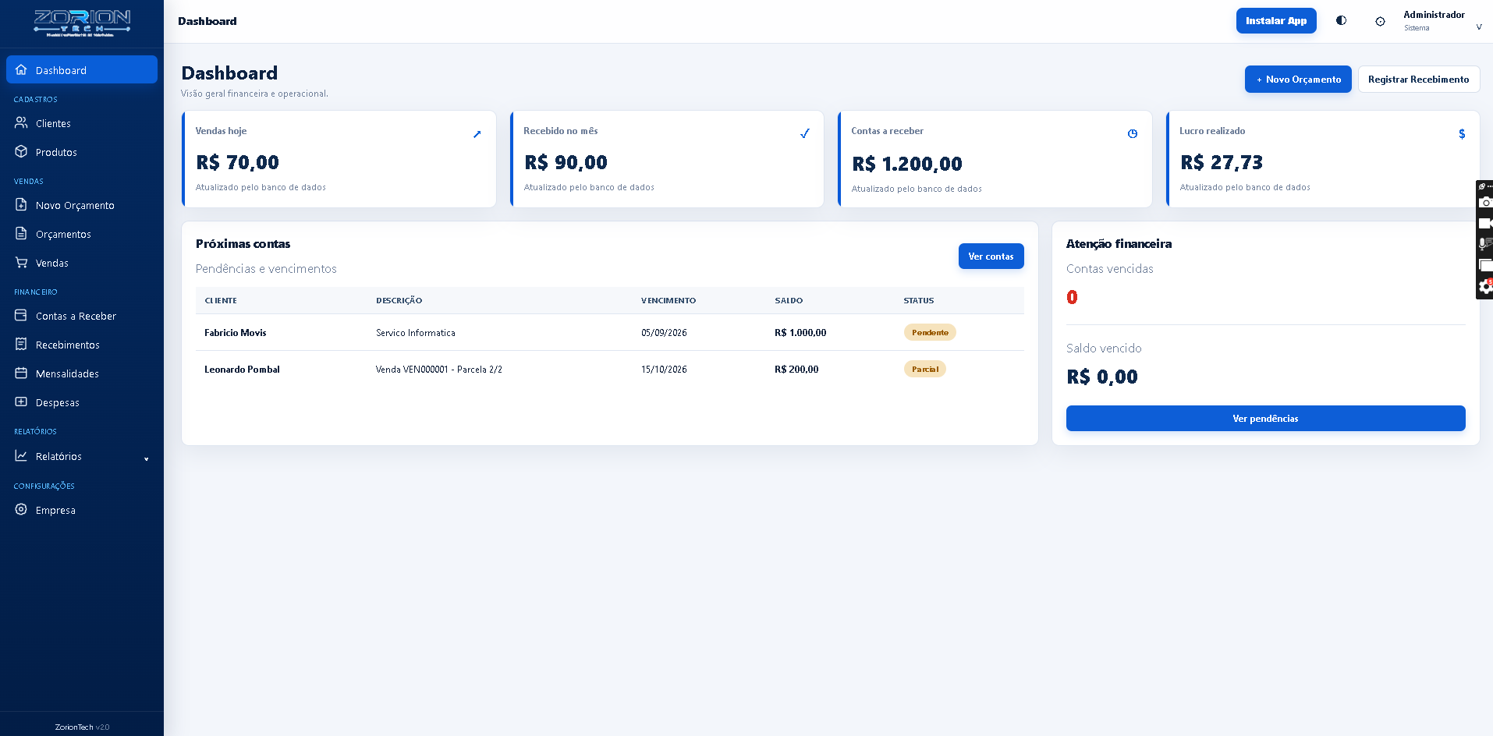
Task: Click the Despesas icon in the sidebar
Action: point(21,402)
